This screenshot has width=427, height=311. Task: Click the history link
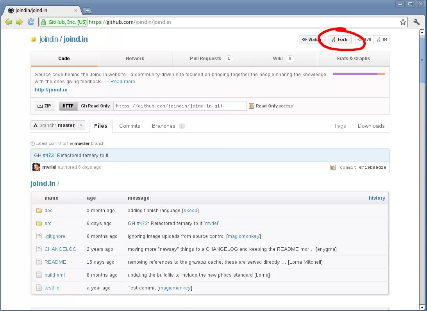tap(377, 198)
